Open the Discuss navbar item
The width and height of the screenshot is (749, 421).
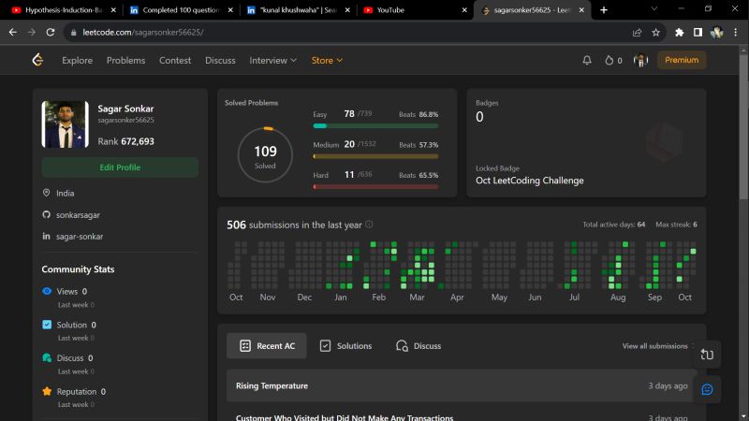tap(220, 60)
